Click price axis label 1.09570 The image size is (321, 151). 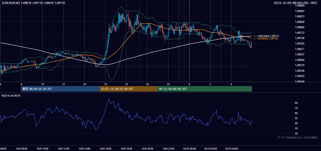tap(300, 65)
